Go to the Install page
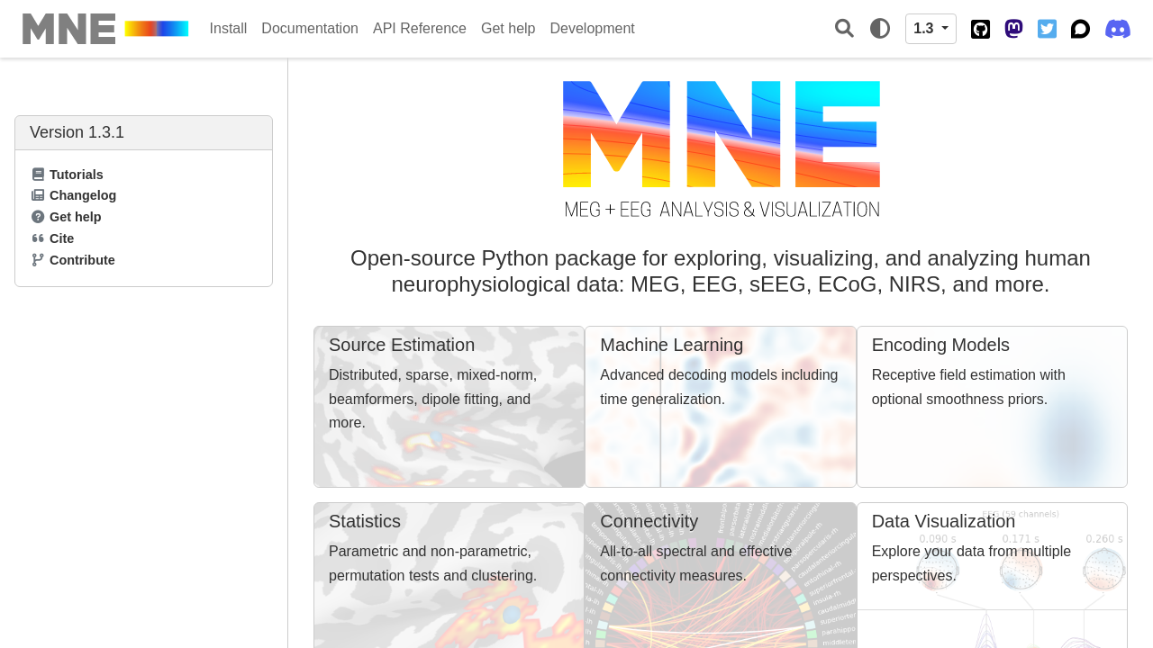Viewport: 1153px width, 648px height. coord(228,29)
